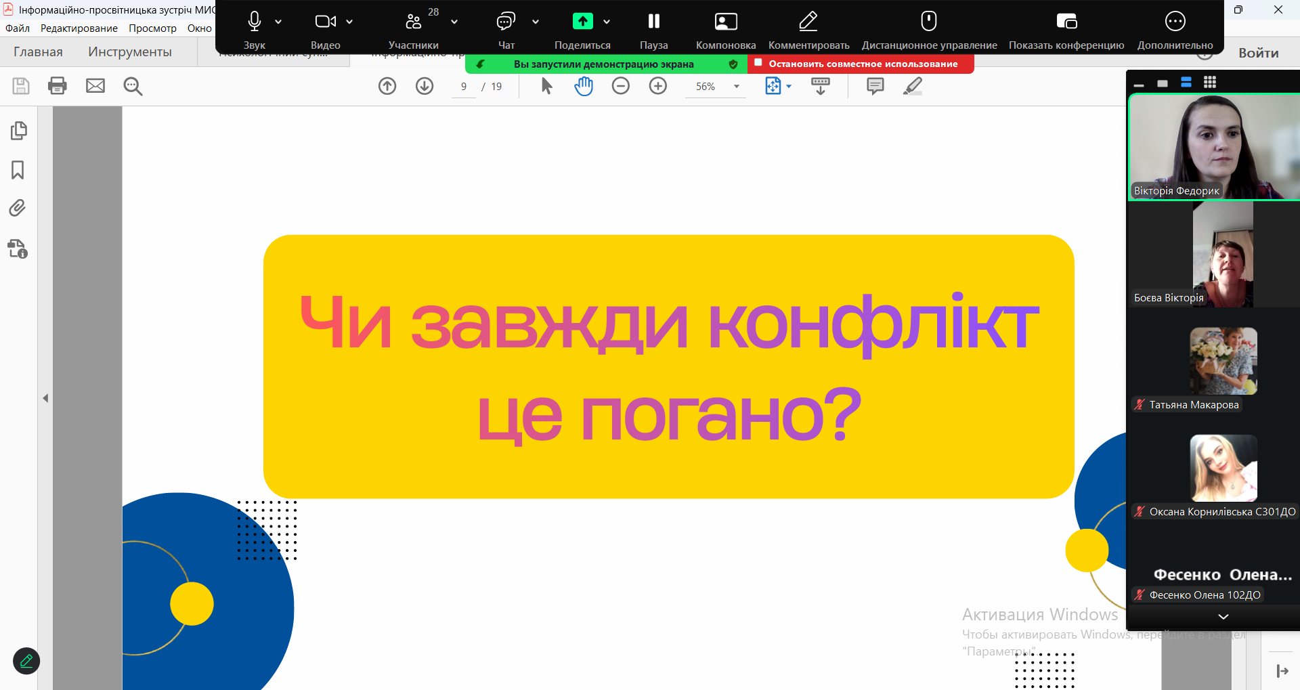Add a sticky note comment
This screenshot has height=690, width=1300.
875,86
